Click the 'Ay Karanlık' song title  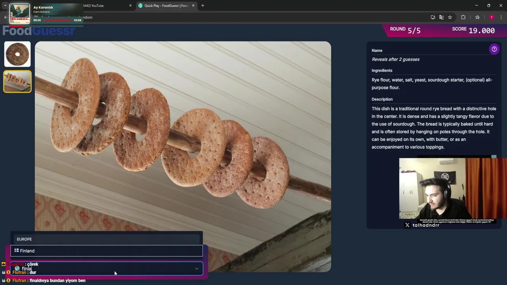(43, 8)
